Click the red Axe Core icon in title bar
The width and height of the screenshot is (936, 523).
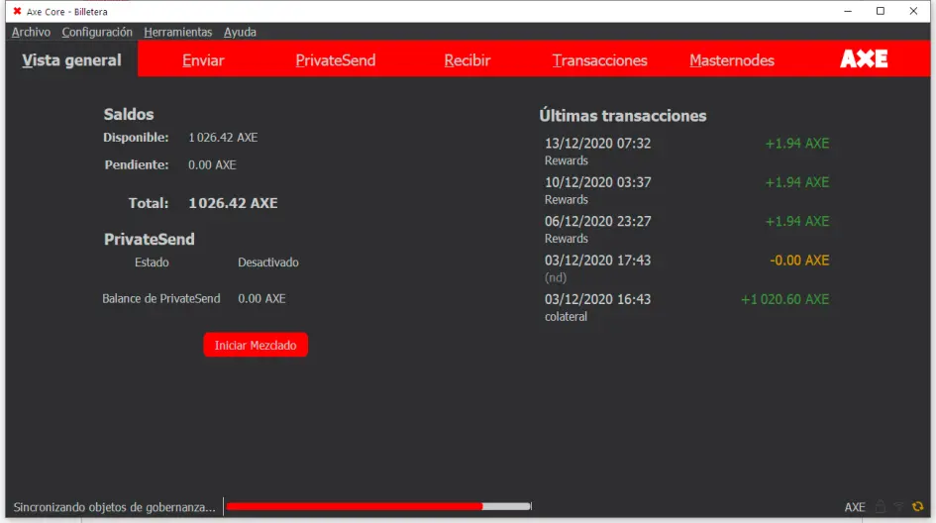tap(17, 11)
